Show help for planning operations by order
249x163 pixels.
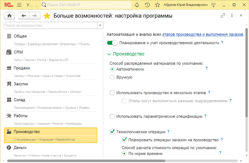(x=222, y=140)
